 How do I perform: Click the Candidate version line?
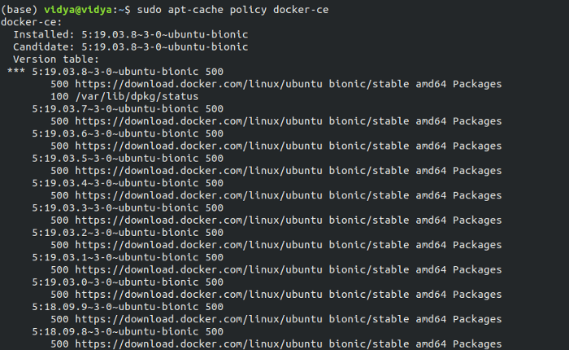point(131,47)
